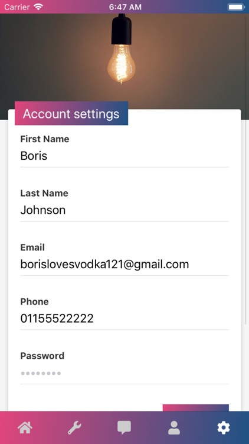Select the settings gear tab
Image resolution: width=249 pixels, height=444 pixels.
point(224,427)
